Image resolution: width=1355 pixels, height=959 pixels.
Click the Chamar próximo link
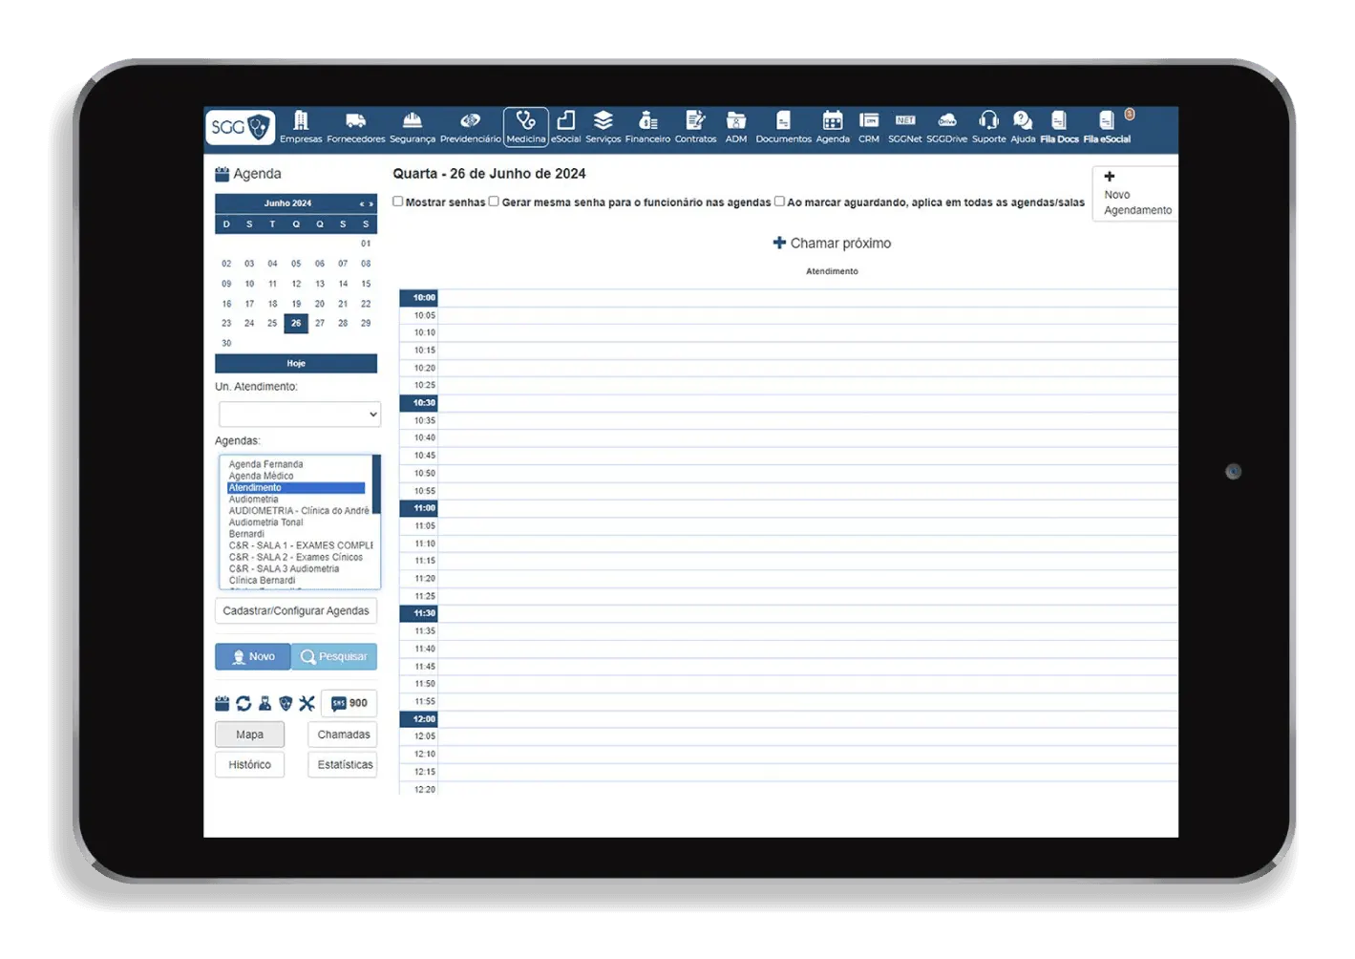coord(832,244)
